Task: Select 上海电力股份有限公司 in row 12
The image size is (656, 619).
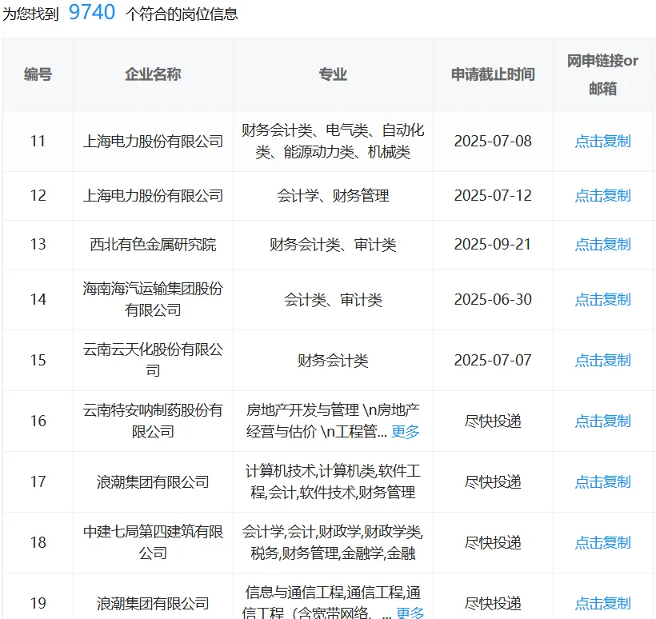Action: click(x=153, y=196)
